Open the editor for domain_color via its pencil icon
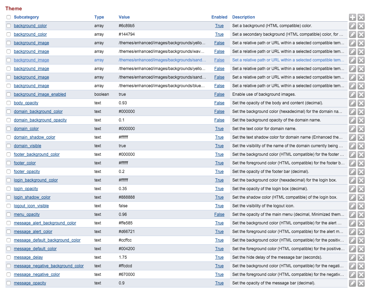 tap(352, 129)
